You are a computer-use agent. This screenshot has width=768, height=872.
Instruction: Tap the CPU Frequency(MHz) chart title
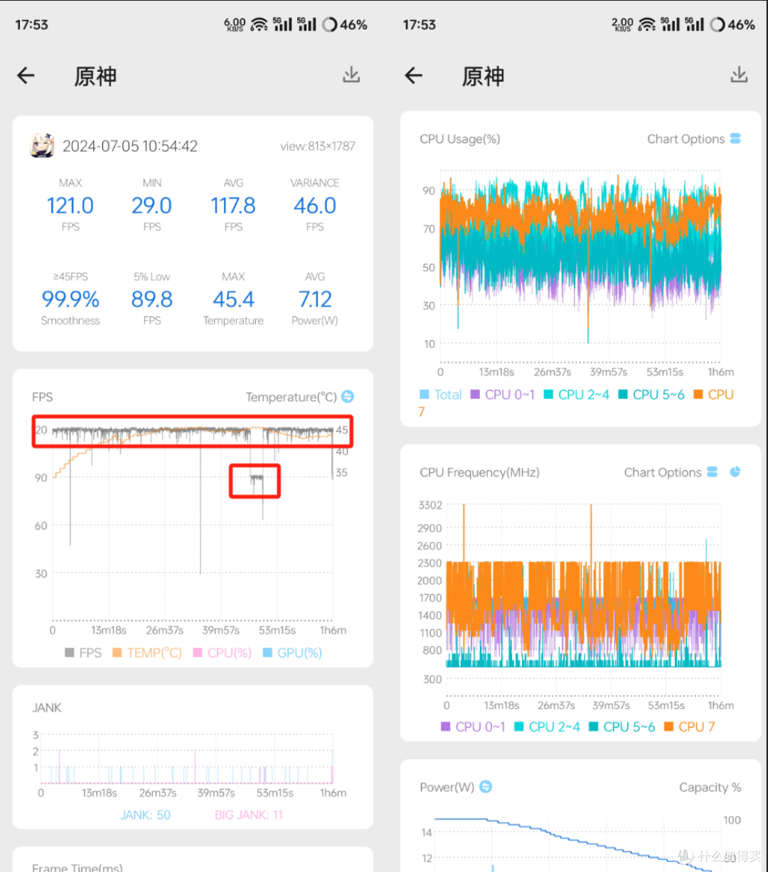(479, 472)
